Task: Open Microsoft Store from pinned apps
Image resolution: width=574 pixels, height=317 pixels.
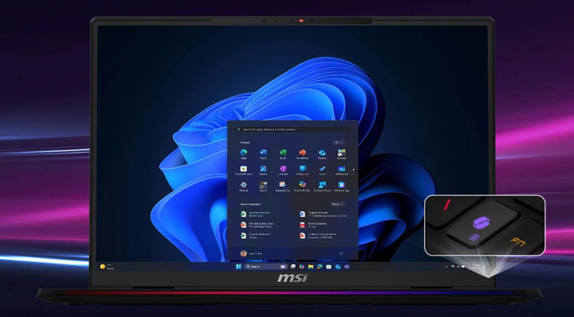Action: (x=244, y=170)
